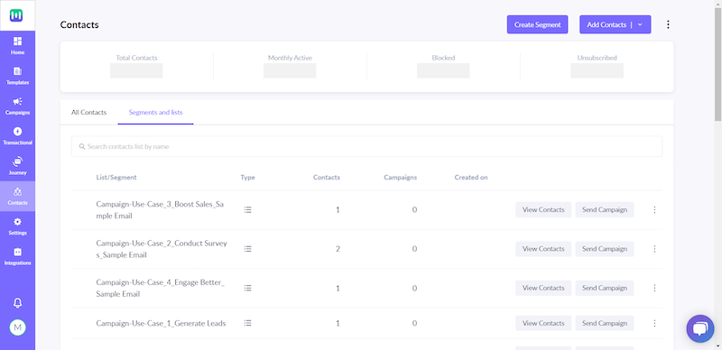The height and width of the screenshot is (350, 722).
Task: Click list type icon for Boost Sales row
Action: click(247, 209)
